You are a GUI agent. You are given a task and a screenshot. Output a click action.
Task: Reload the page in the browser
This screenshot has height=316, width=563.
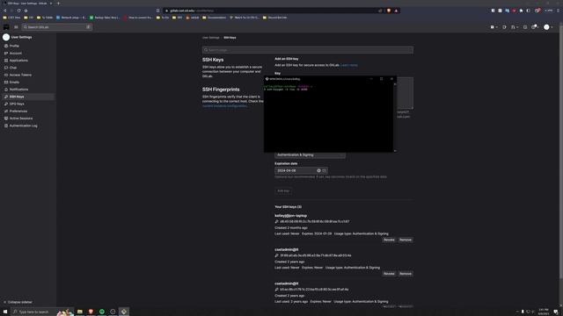tap(18, 11)
